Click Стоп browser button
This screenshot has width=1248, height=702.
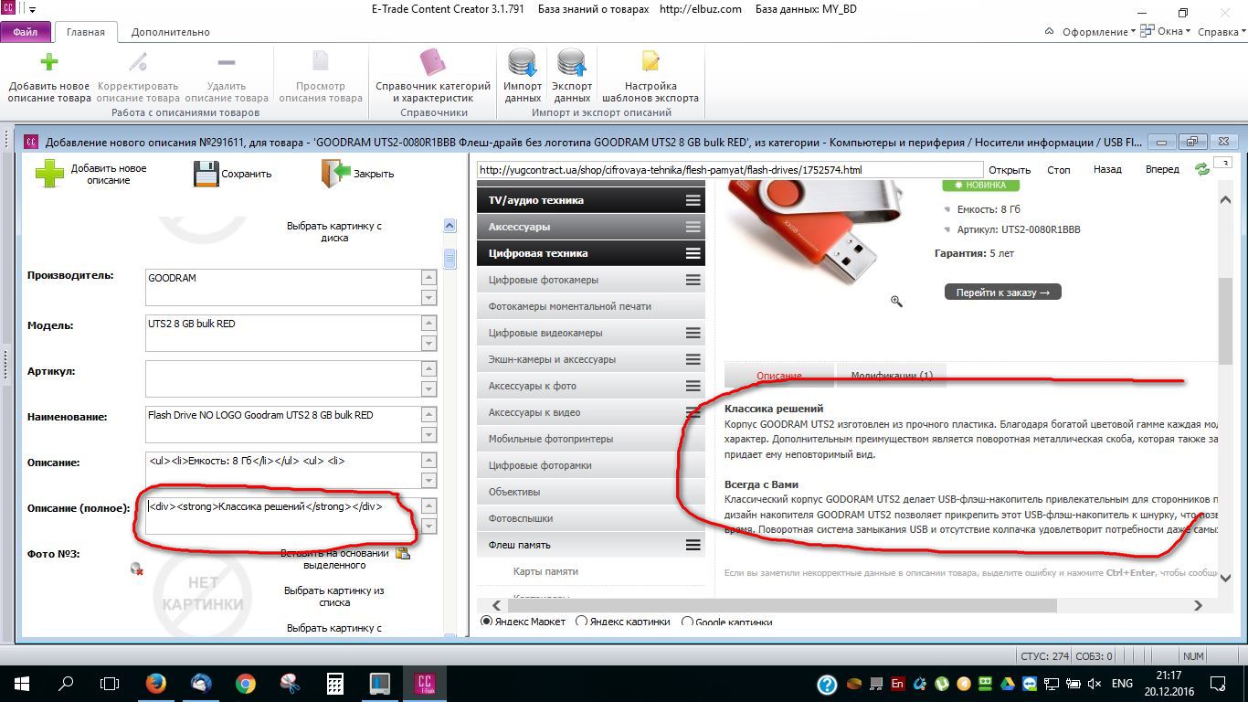coord(1059,170)
